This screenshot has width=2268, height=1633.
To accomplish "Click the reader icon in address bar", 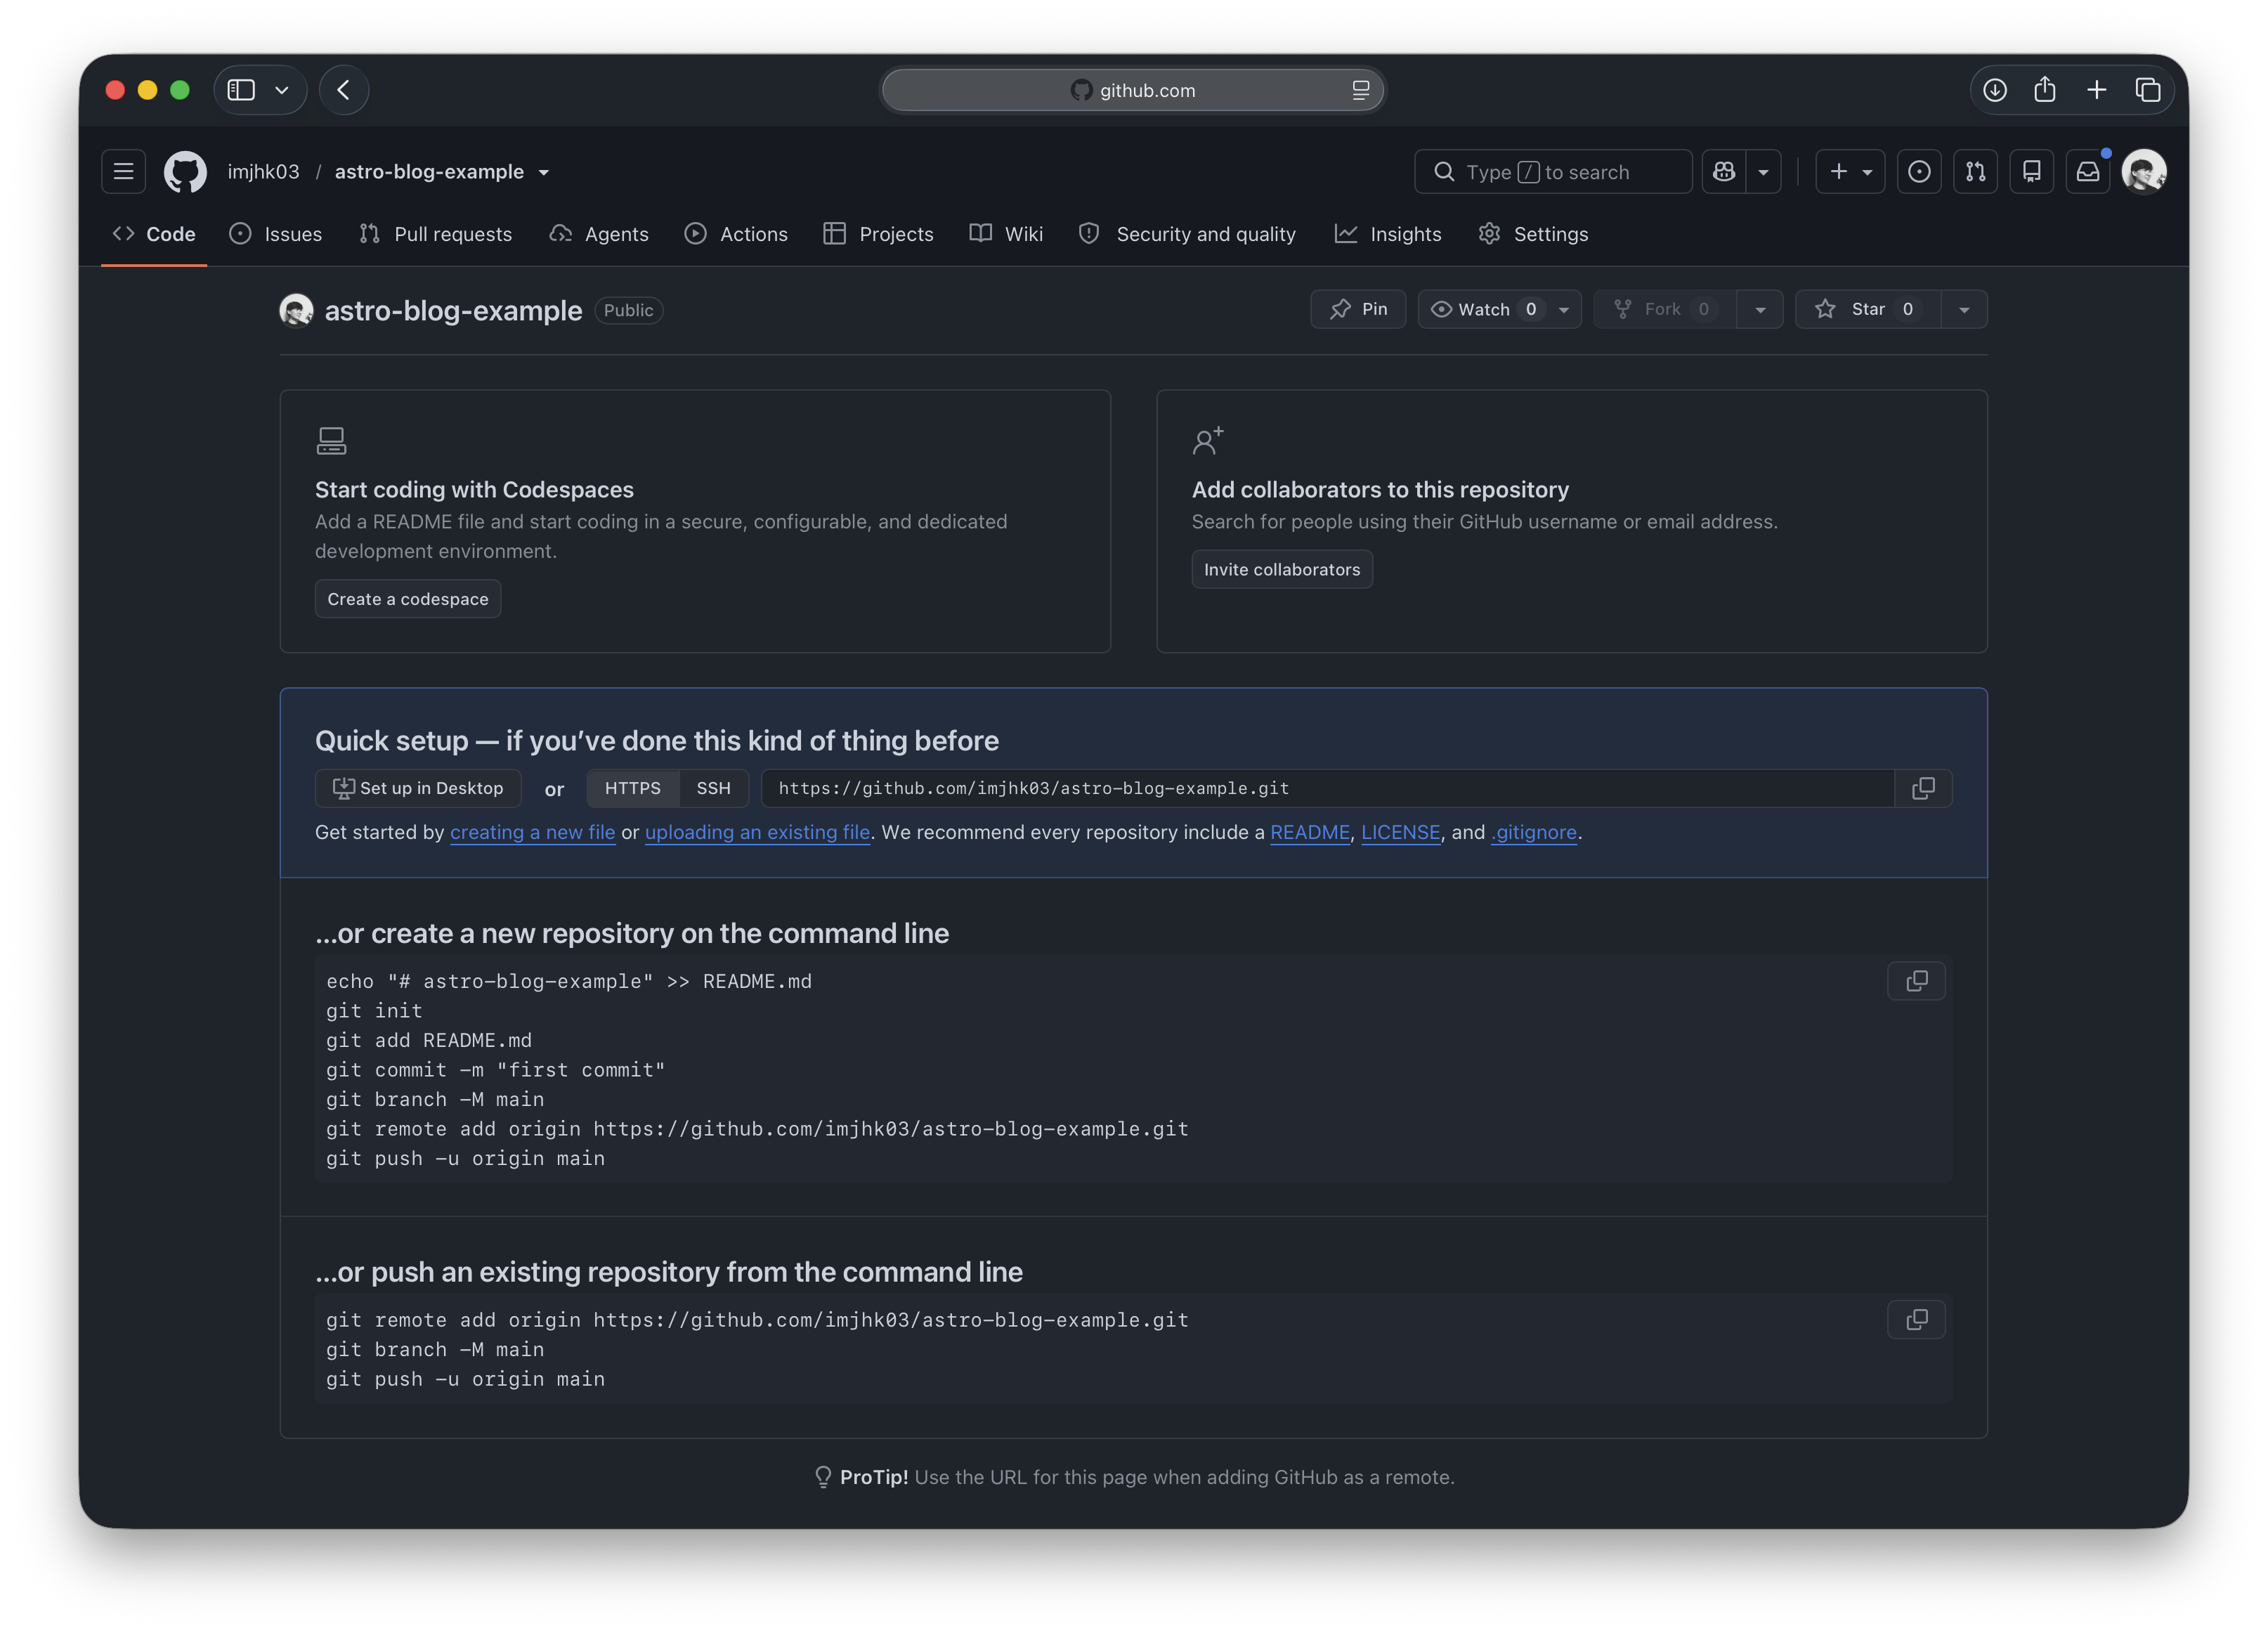I will 1360,90.
